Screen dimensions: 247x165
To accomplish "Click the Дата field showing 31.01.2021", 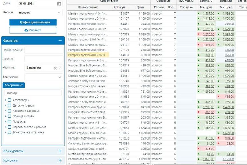I will pyautogui.click(x=39, y=3).
